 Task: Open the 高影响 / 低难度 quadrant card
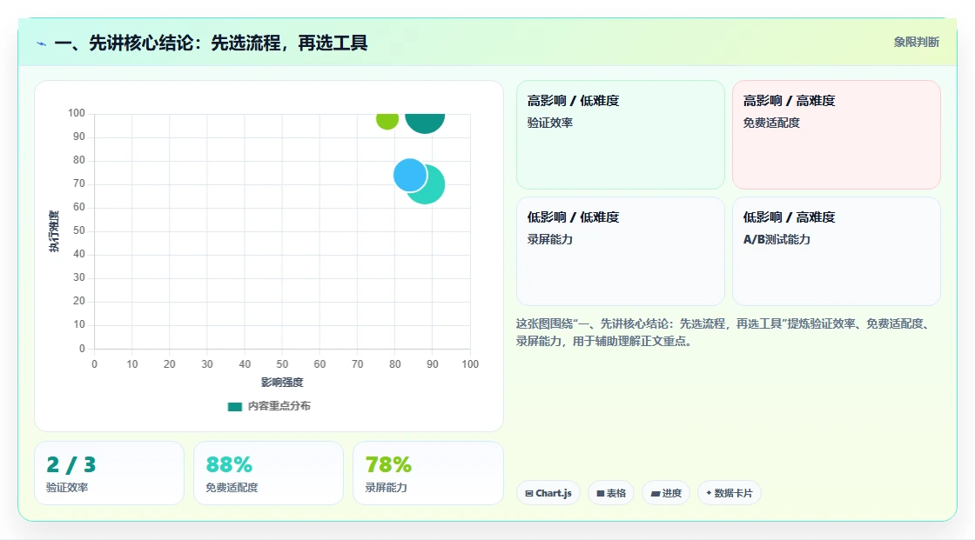point(620,134)
